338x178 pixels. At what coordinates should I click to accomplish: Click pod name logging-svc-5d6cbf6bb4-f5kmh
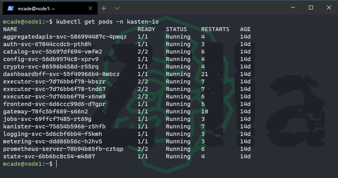coord(53,134)
